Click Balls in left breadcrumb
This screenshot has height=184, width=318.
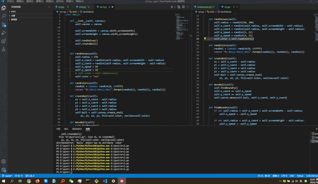(73, 12)
